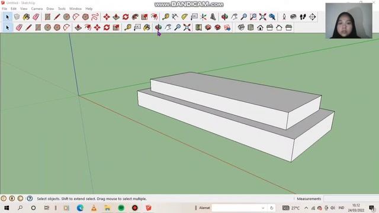The image size is (379, 213).
Task: Go back to the Previous camera view
Action: click(x=272, y=17)
